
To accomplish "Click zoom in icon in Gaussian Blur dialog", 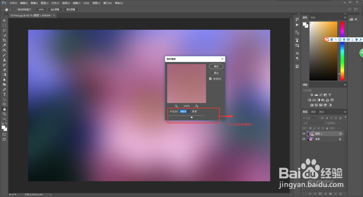I will point(196,106).
